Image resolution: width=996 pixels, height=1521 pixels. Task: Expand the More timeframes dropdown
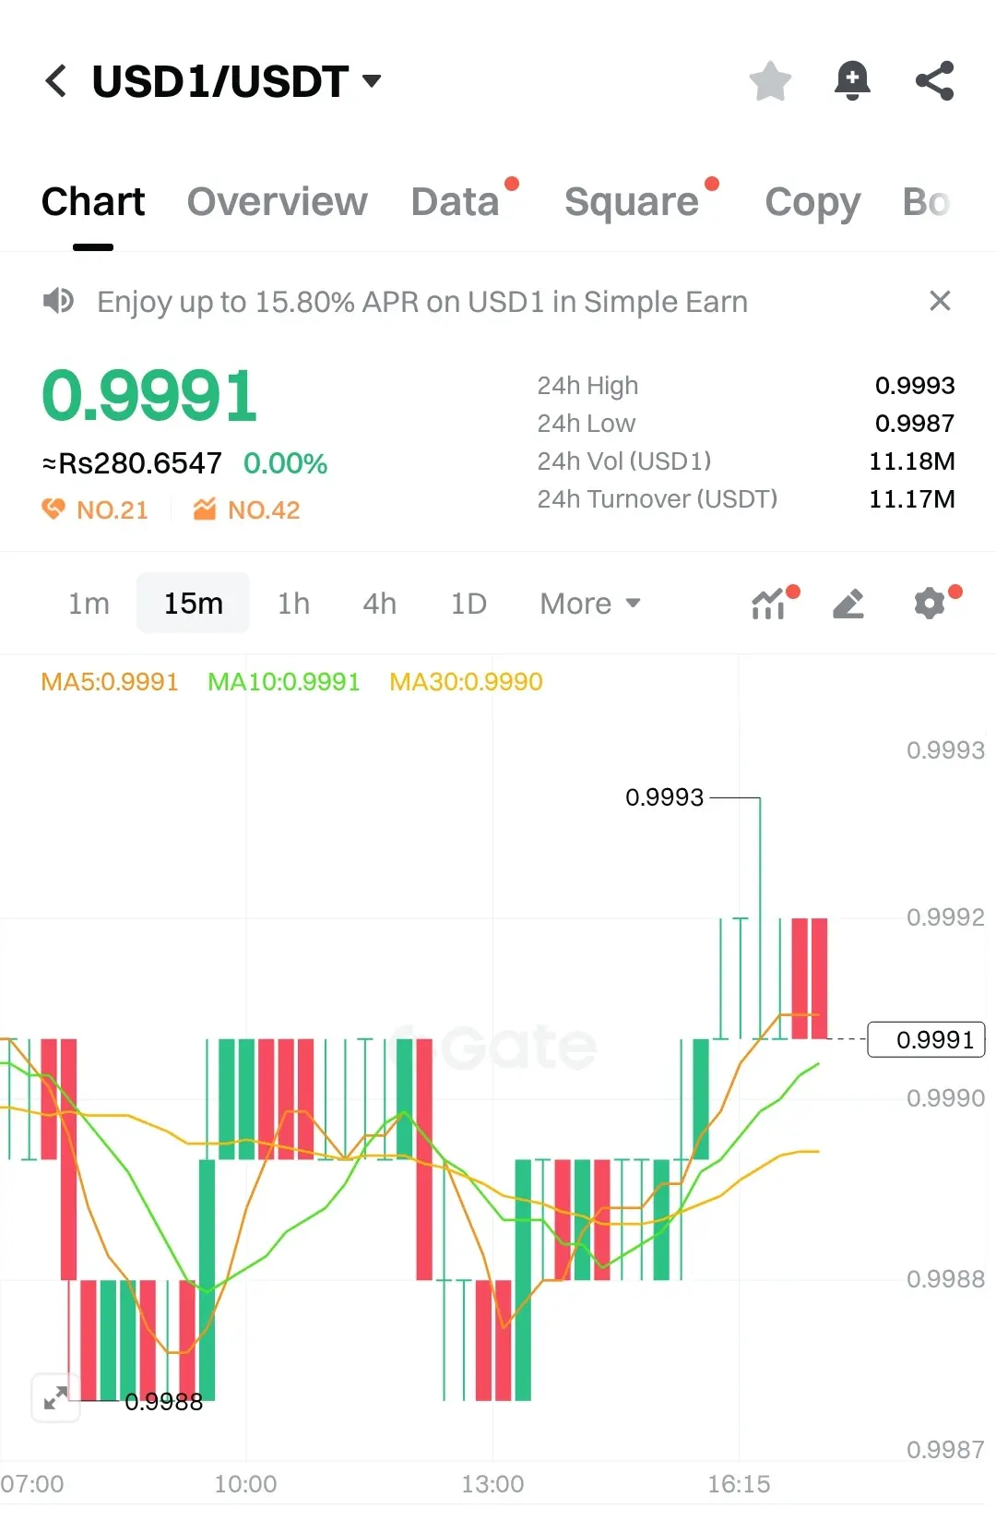[590, 604]
